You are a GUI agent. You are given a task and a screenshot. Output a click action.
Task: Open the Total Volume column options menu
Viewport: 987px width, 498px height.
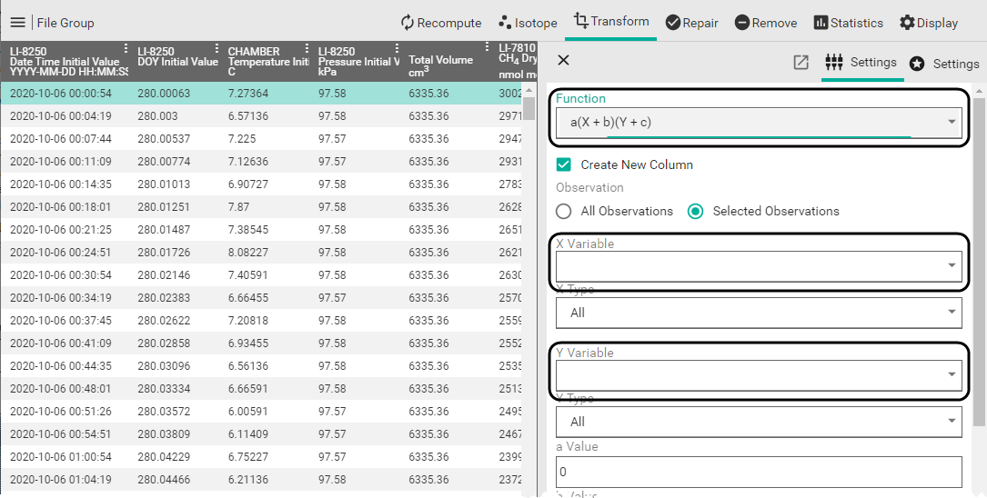[487, 47]
